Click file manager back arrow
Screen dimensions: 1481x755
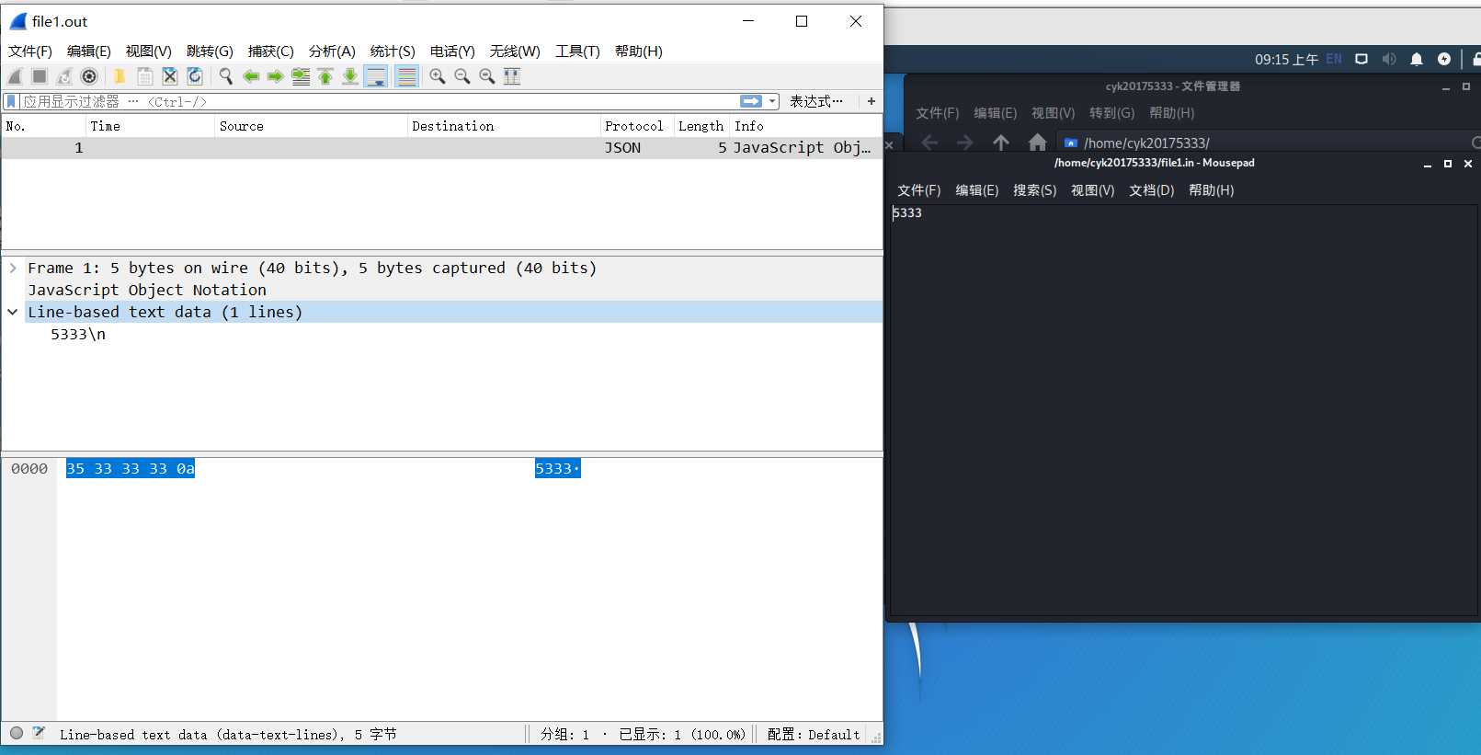929,143
